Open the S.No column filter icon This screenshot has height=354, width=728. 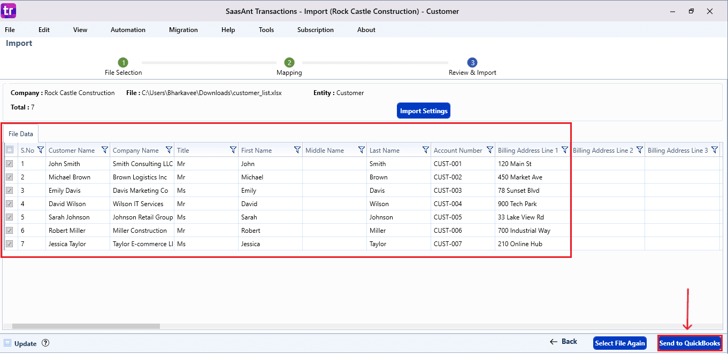coord(41,150)
